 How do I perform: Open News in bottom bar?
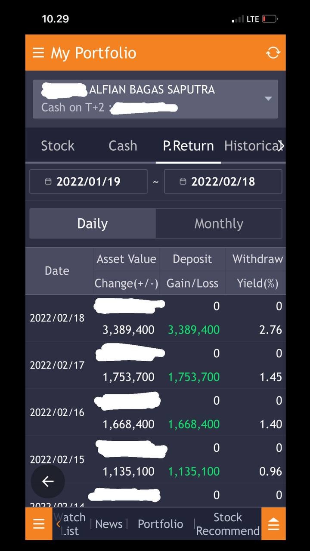click(x=109, y=524)
